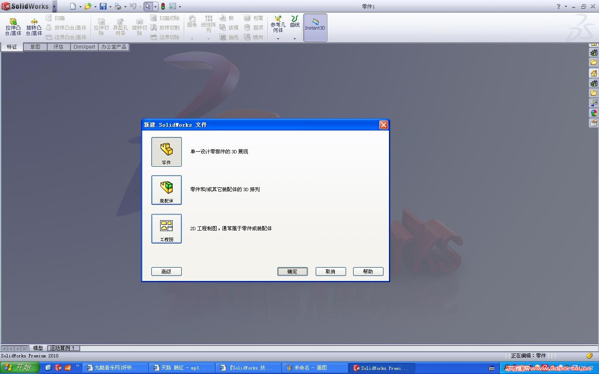The height and width of the screenshot is (374, 599).
Task: Click the Help question mark icon
Action: point(559,6)
